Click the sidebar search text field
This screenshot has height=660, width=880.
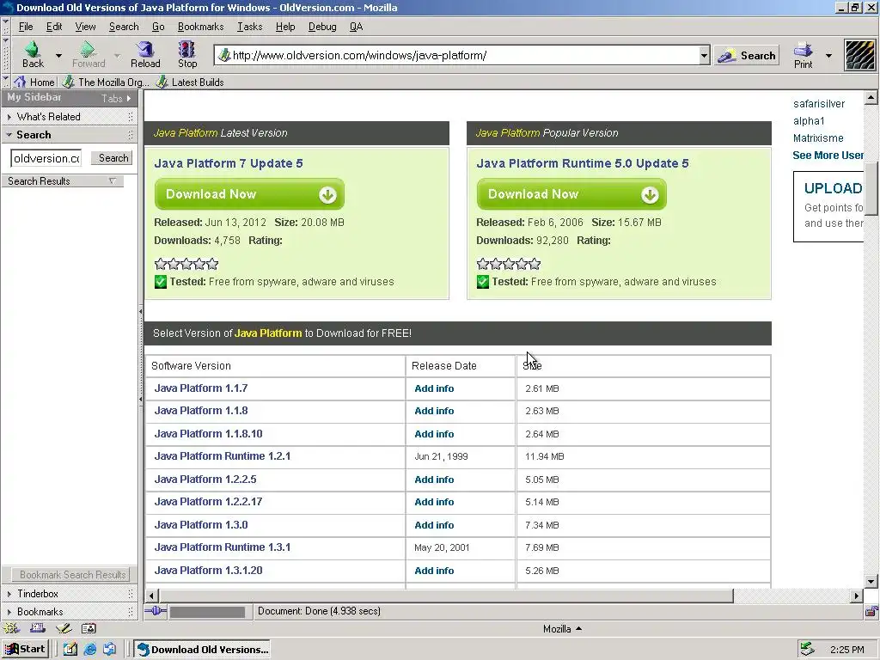46,158
